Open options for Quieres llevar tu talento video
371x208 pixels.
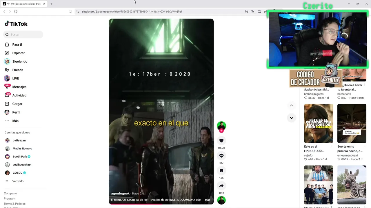coord(365,85)
